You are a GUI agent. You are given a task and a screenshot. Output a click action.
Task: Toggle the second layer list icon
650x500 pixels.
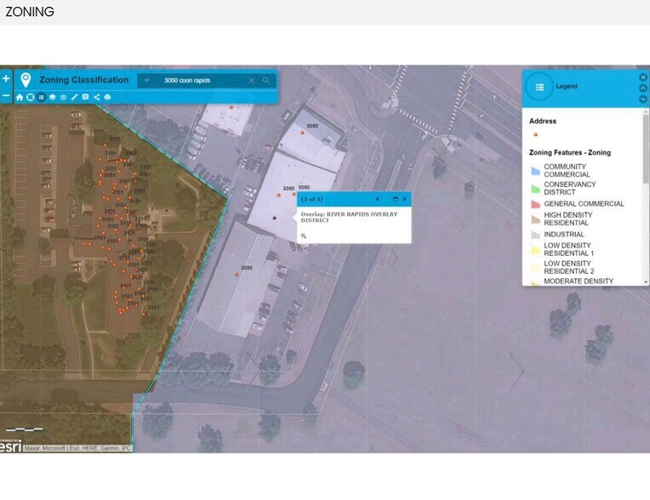pos(63,97)
